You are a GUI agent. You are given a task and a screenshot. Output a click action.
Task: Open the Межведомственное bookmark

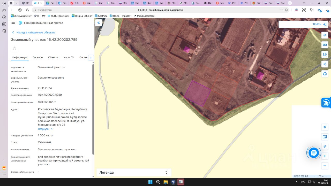145,16
